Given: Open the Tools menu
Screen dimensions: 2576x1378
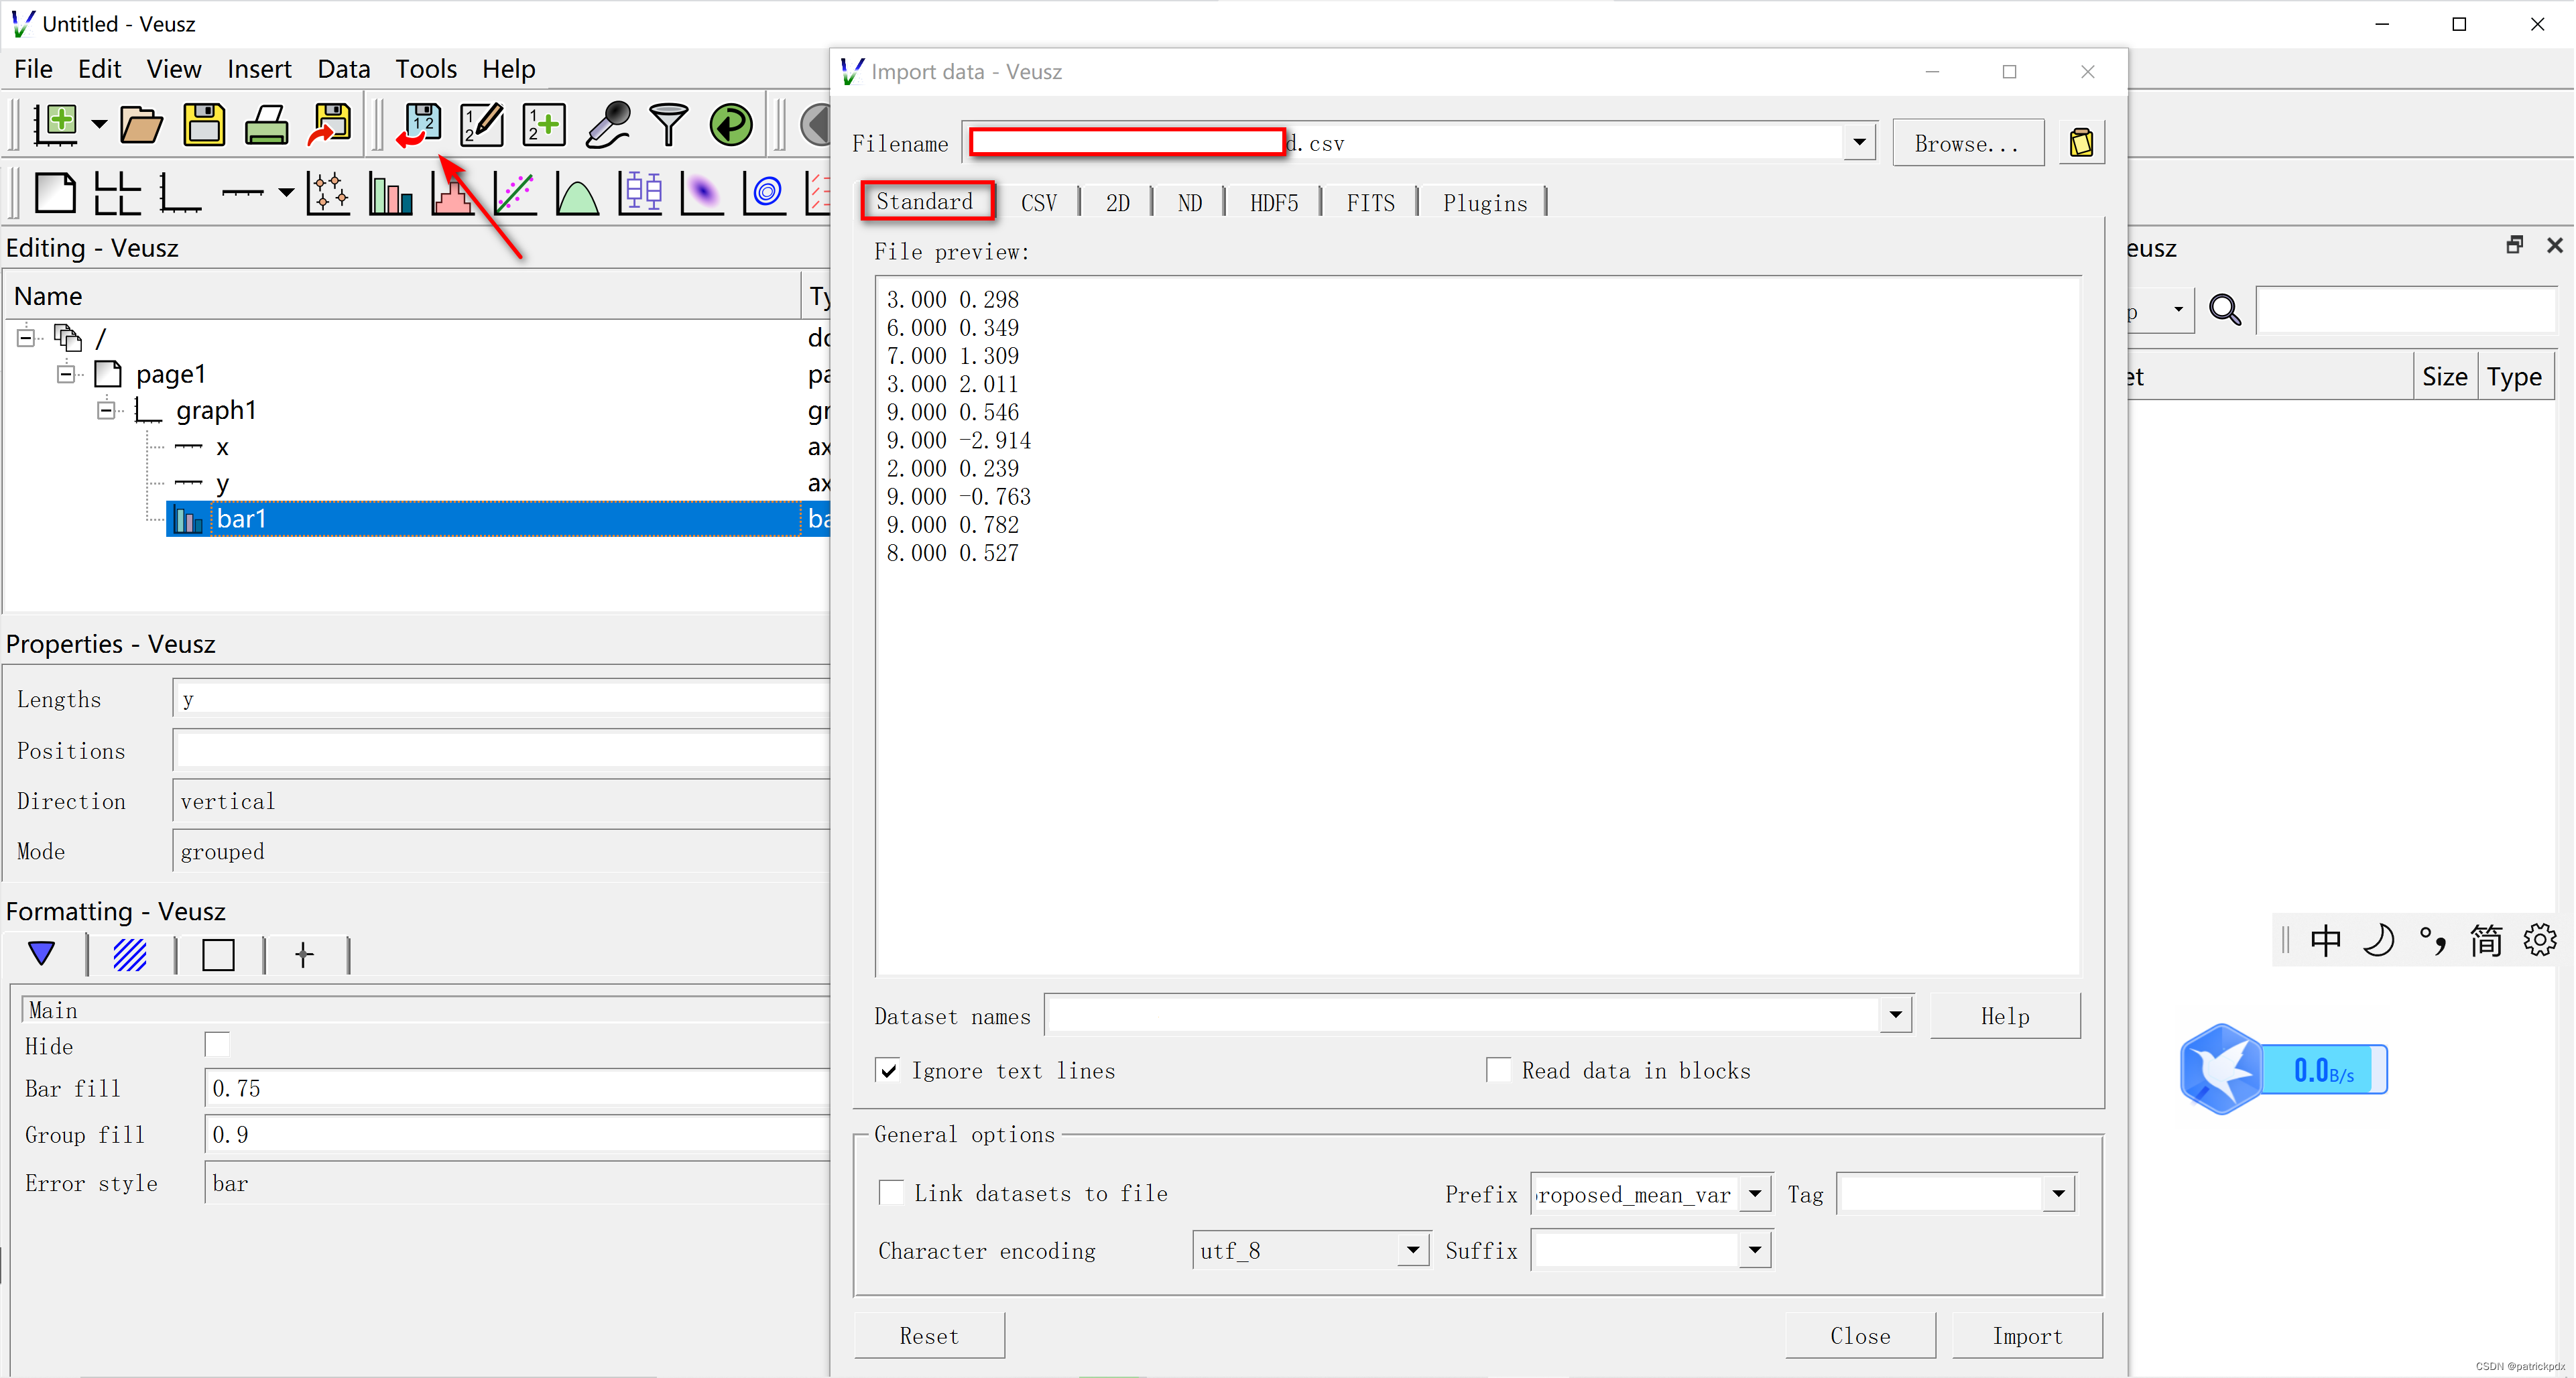Looking at the screenshot, I should tap(425, 69).
